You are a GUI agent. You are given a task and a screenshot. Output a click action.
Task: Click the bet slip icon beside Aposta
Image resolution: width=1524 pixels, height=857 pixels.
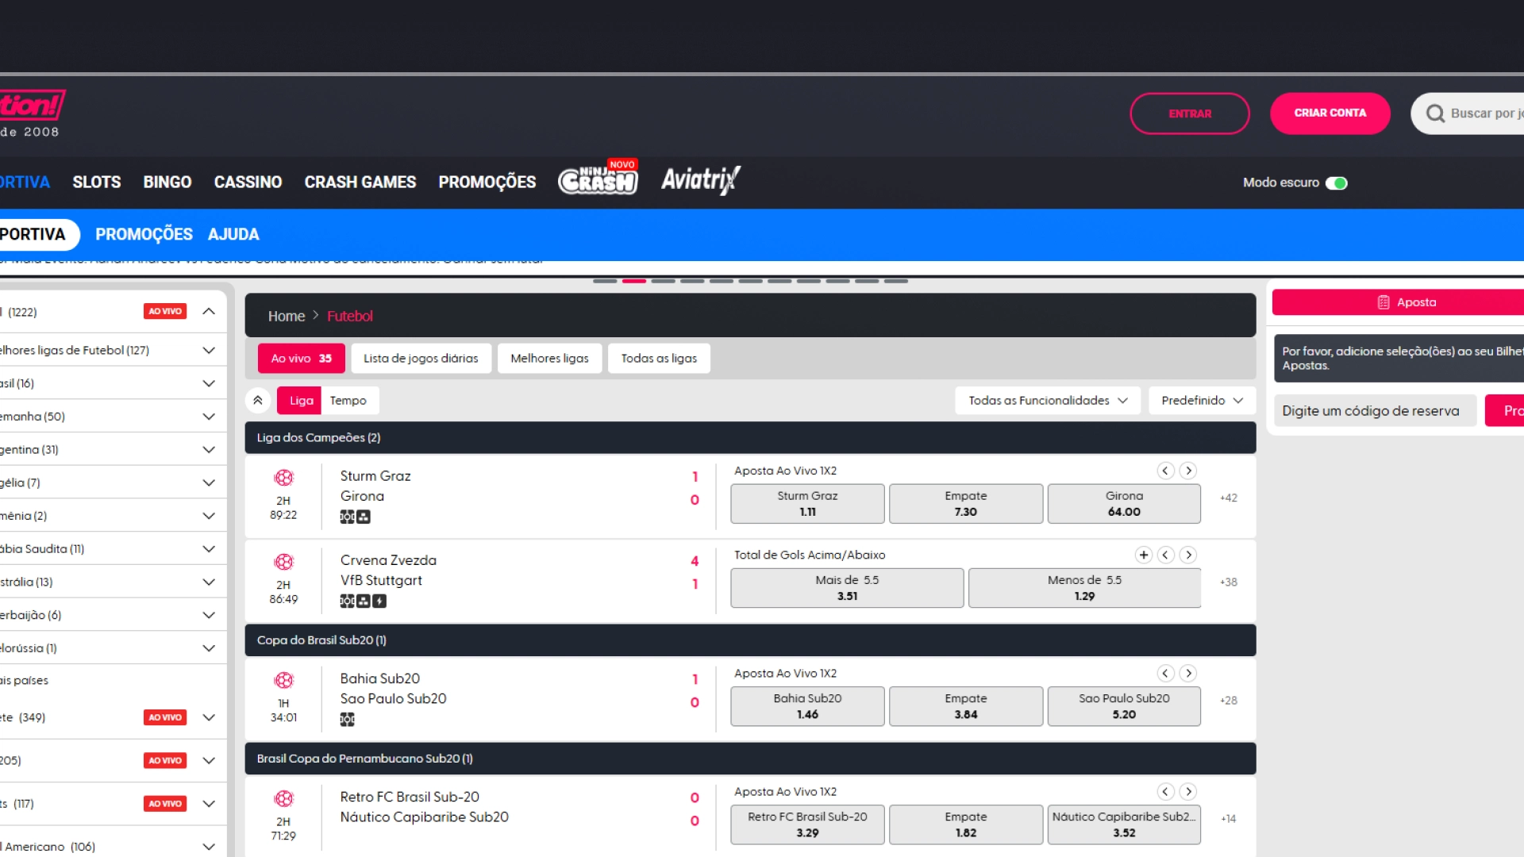[x=1384, y=302]
